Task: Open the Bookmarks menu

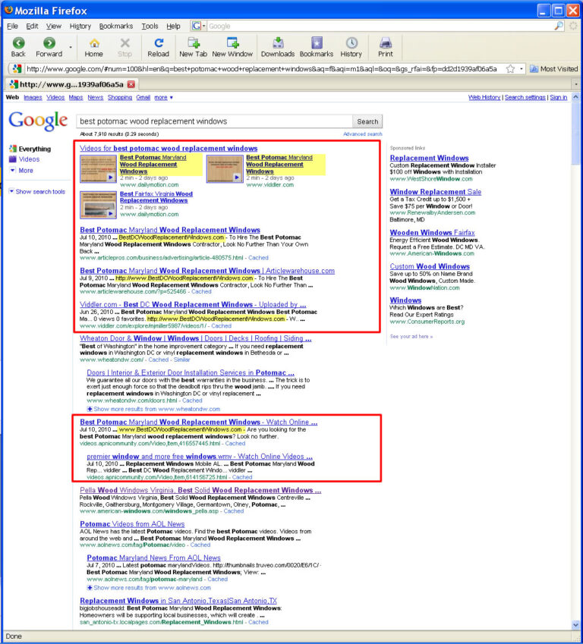Action: point(116,26)
